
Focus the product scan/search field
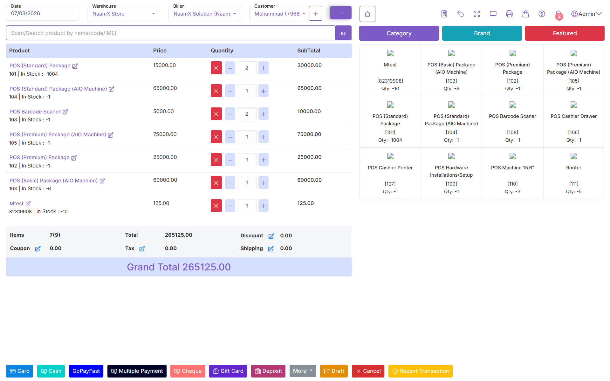tap(170, 33)
